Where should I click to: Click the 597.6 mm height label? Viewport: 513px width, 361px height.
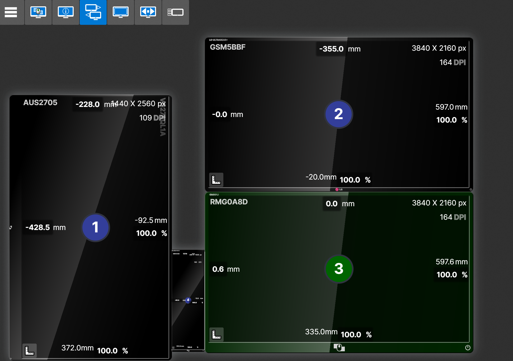[x=451, y=262]
